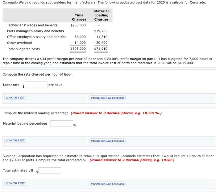
Task: Open LINK TO TEXT under Total estimated bill
Action: tap(15, 183)
